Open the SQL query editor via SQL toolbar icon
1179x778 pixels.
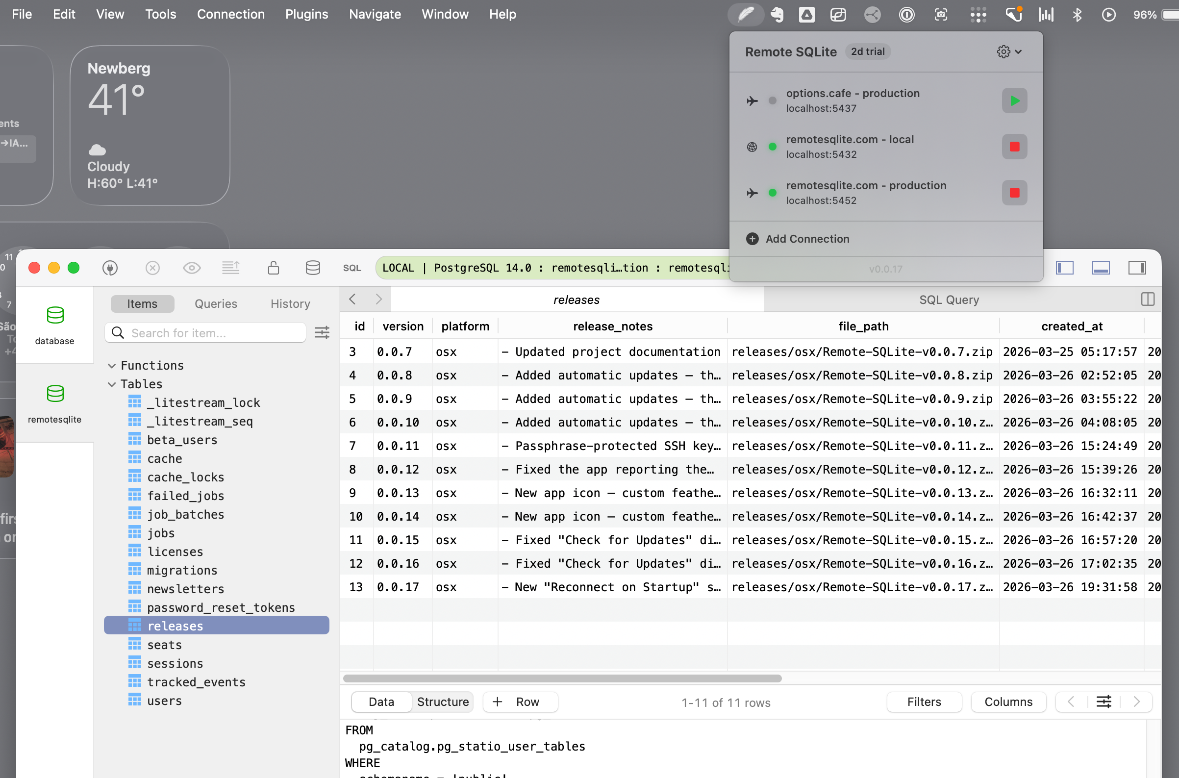[x=352, y=268]
